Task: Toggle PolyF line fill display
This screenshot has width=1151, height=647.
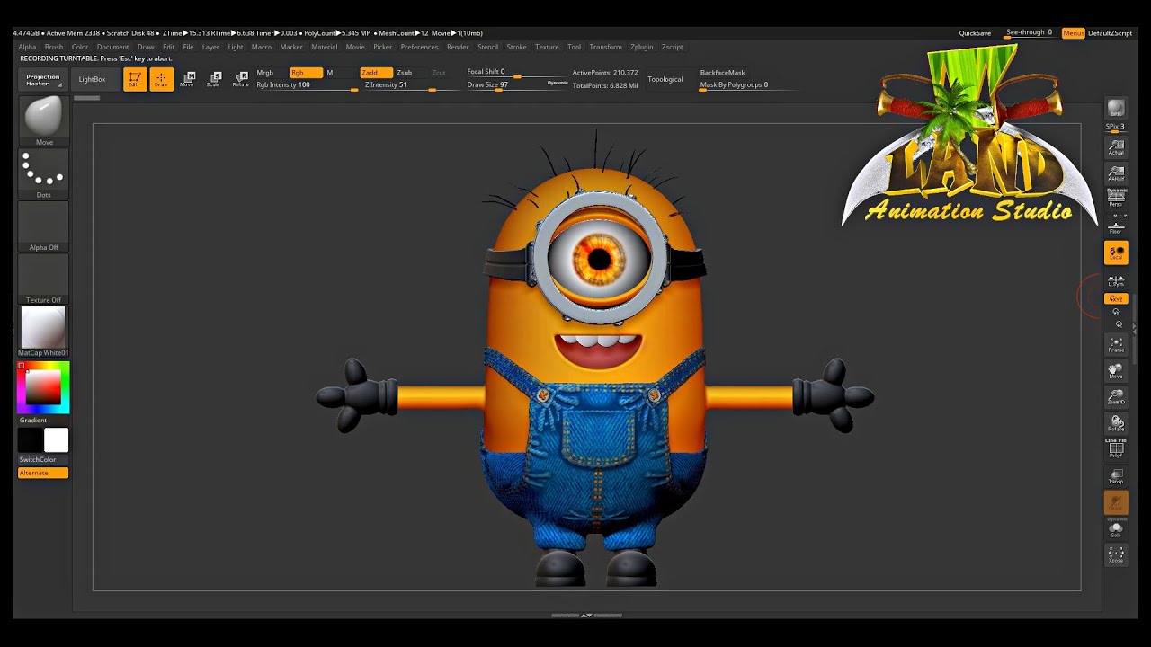Action: click(1116, 450)
